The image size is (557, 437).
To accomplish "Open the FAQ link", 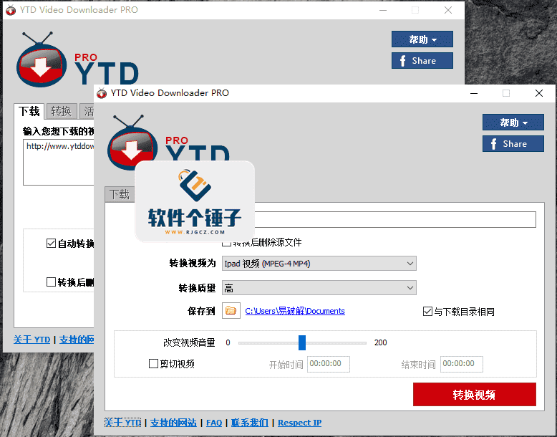I will 214,423.
